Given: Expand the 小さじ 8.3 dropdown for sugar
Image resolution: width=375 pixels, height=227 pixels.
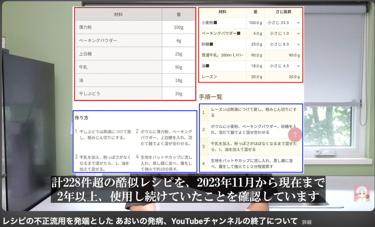Looking at the screenshot, I should [283, 44].
